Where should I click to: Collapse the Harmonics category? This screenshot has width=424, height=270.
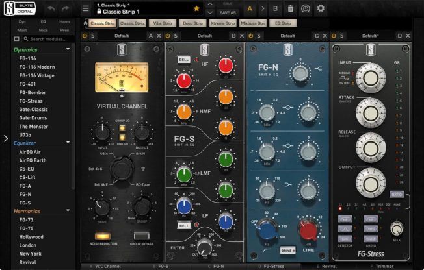(68, 210)
